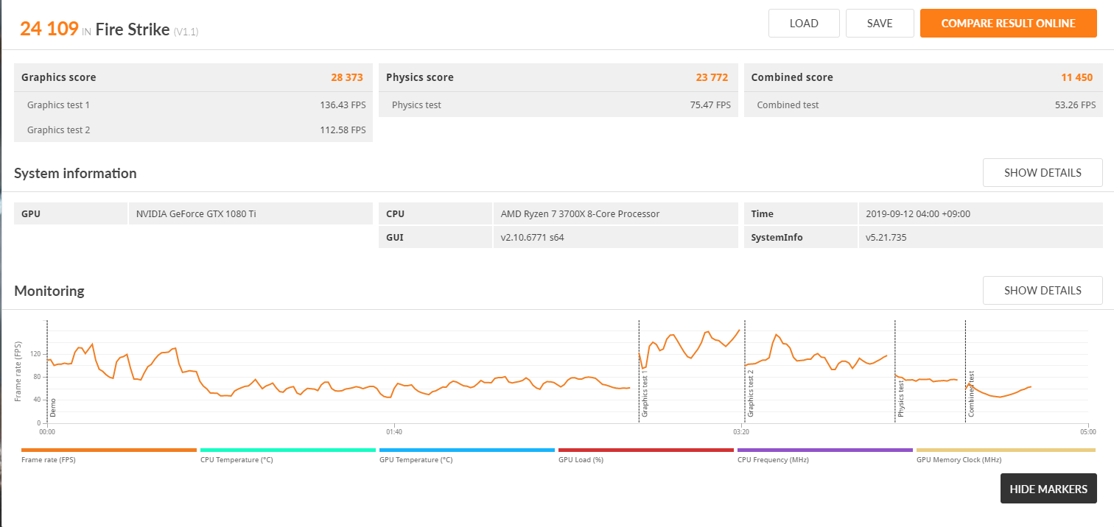Click the 112.58 FPS value
Image resolution: width=1114 pixels, height=527 pixels.
tap(343, 130)
